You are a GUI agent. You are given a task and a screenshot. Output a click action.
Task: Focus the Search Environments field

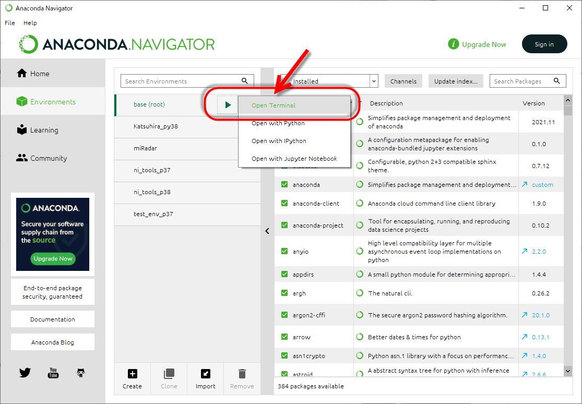pos(187,81)
